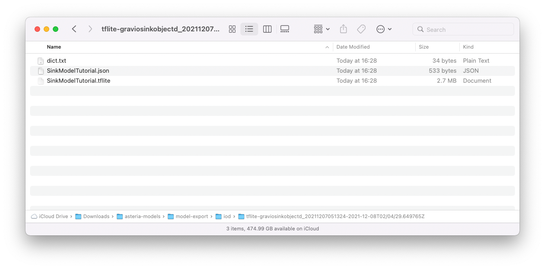Switch to column view
Image resolution: width=545 pixels, height=269 pixels.
click(x=267, y=29)
